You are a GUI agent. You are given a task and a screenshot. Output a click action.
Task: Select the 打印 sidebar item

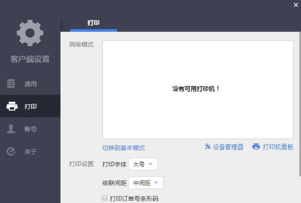pos(30,106)
